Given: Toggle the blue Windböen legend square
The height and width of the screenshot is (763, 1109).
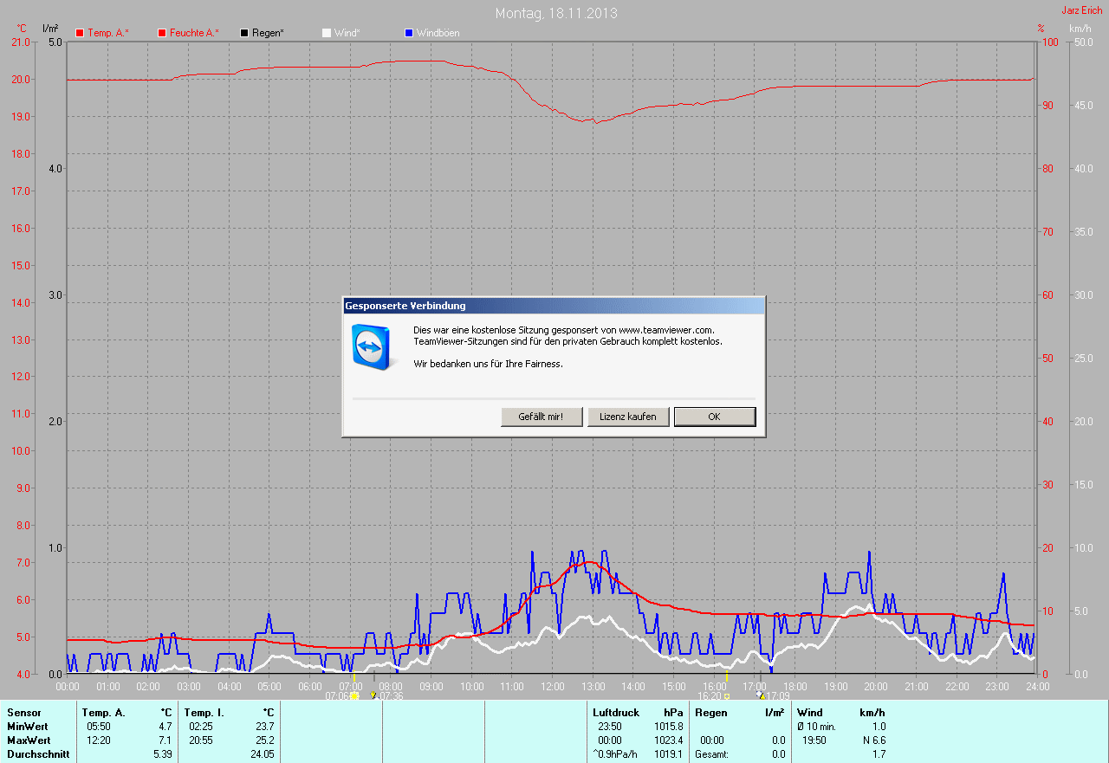Looking at the screenshot, I should point(409,33).
